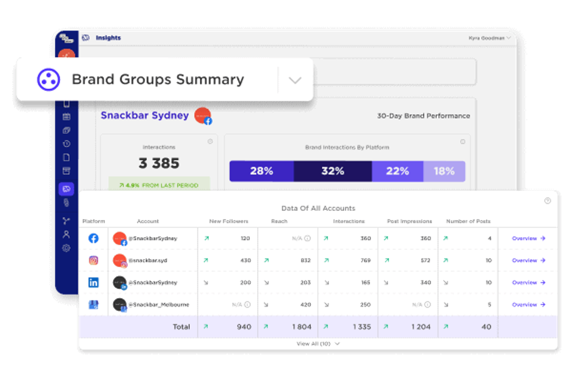Open Overview link for LinkedIn @SnackbarSydney
Screen dimensions: 572x381
(x=528, y=282)
